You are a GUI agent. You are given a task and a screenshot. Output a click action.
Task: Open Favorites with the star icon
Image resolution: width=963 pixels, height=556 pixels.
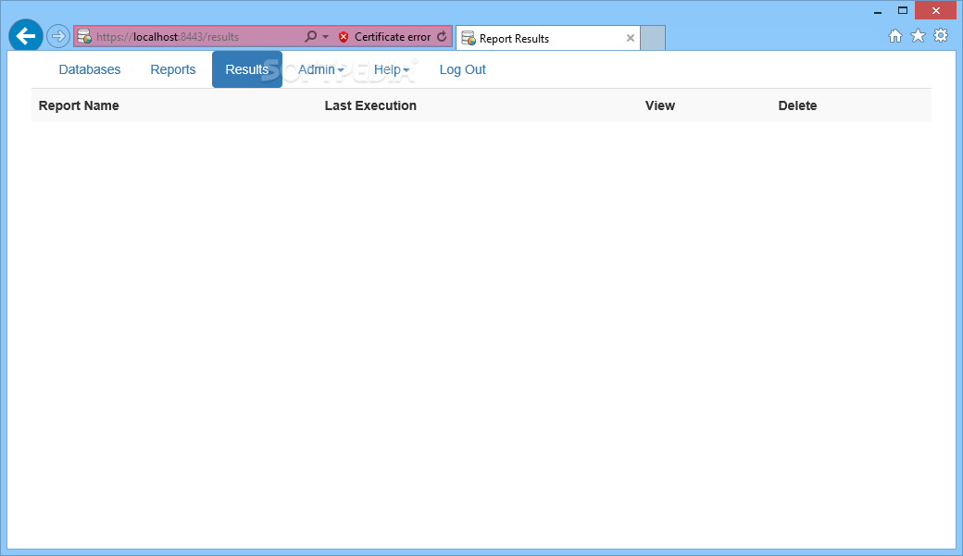(x=918, y=35)
